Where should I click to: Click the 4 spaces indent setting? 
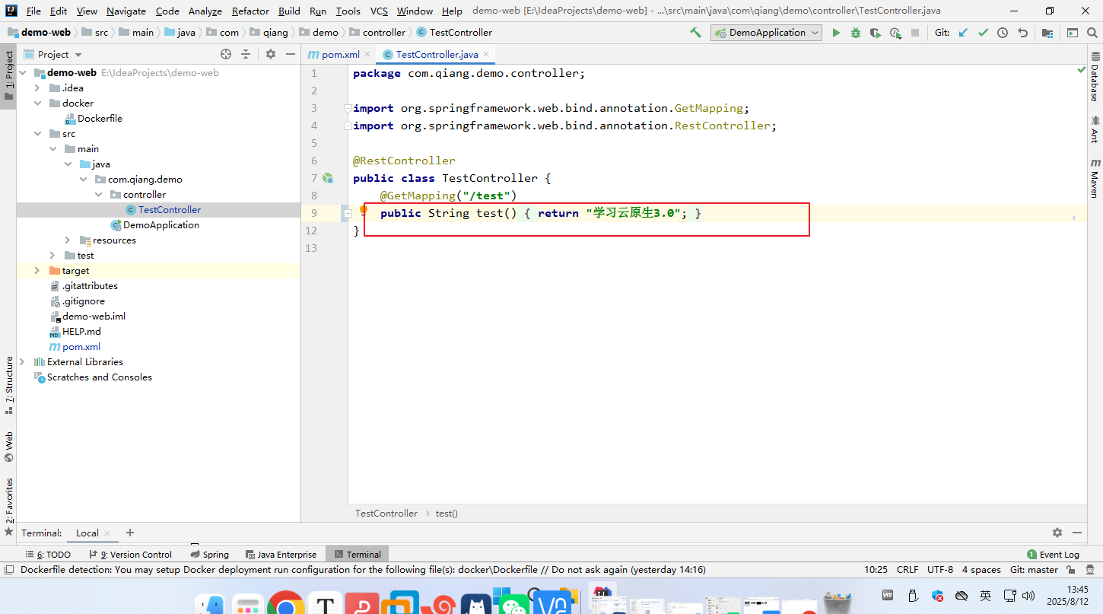pyautogui.click(x=981, y=570)
